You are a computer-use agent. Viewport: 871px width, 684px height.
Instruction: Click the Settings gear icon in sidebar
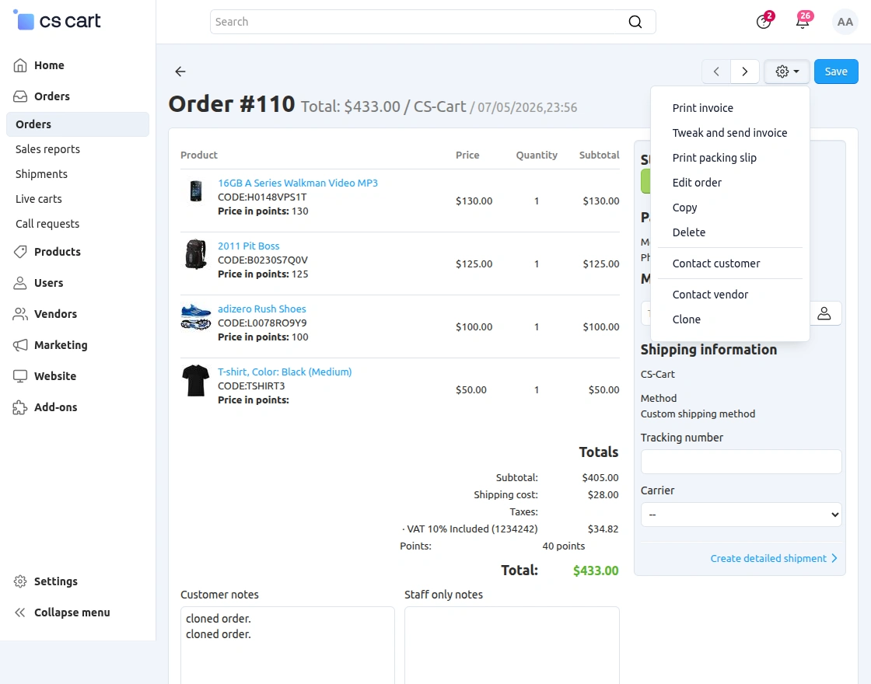point(20,581)
